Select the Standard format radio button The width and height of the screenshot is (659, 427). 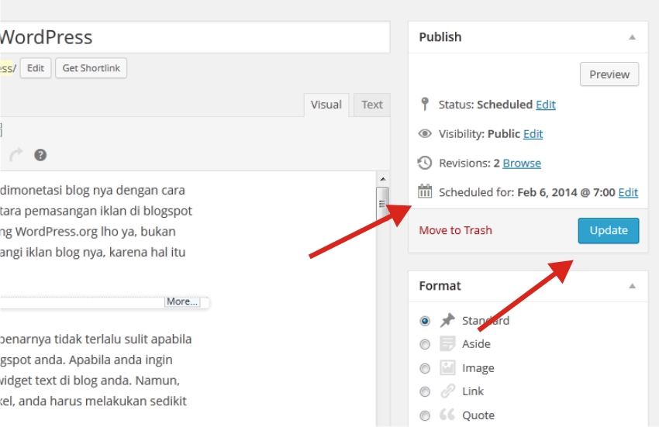click(x=425, y=321)
